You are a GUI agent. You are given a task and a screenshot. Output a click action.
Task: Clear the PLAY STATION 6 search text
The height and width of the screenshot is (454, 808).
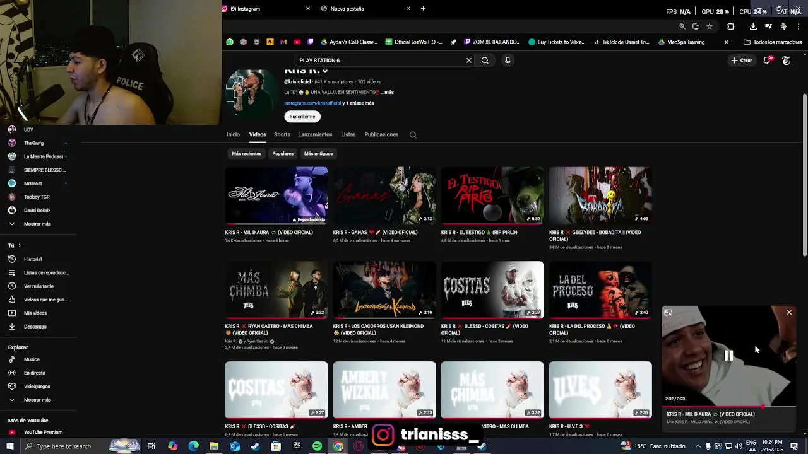point(469,61)
